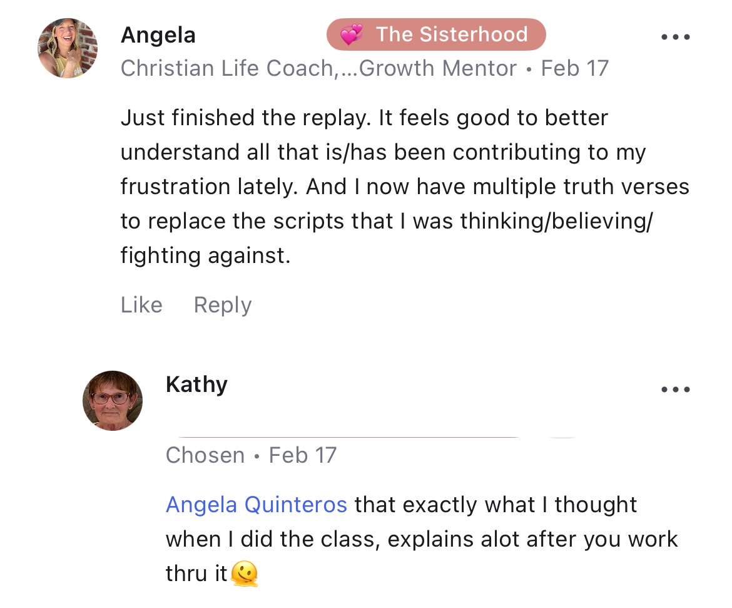Open more options for Kathy's reply

pyautogui.click(x=675, y=389)
